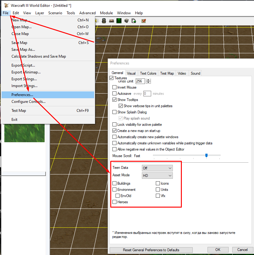Uncheck Create a new map on start-up

pos(115,131)
